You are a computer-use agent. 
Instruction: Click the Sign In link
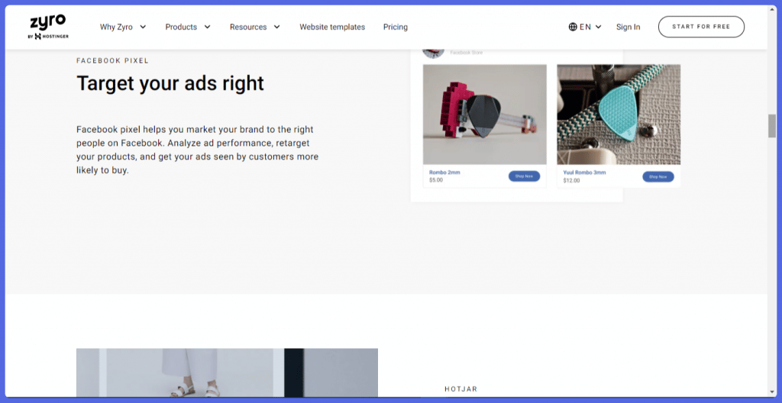628,27
